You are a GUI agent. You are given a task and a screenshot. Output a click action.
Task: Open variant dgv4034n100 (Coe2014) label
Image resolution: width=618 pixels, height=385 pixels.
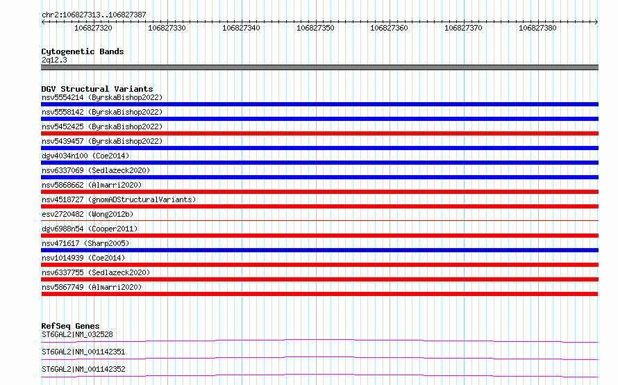[85, 156]
